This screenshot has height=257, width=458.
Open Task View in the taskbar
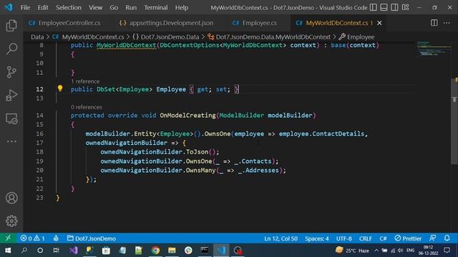(56, 251)
